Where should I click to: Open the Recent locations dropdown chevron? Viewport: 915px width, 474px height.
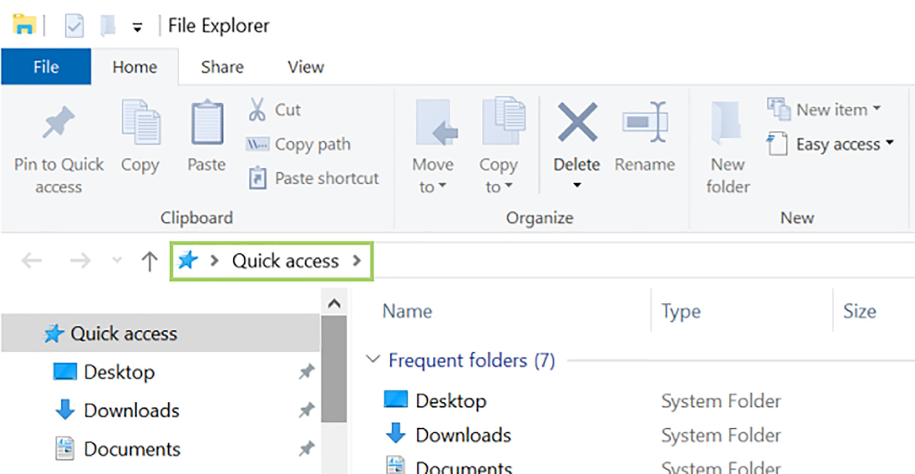pyautogui.click(x=117, y=261)
